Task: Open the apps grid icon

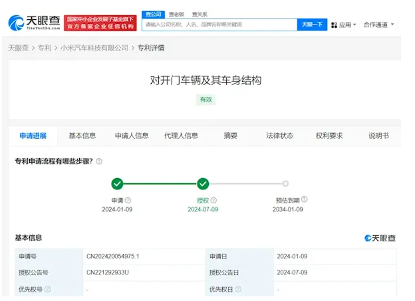Action: (x=334, y=25)
